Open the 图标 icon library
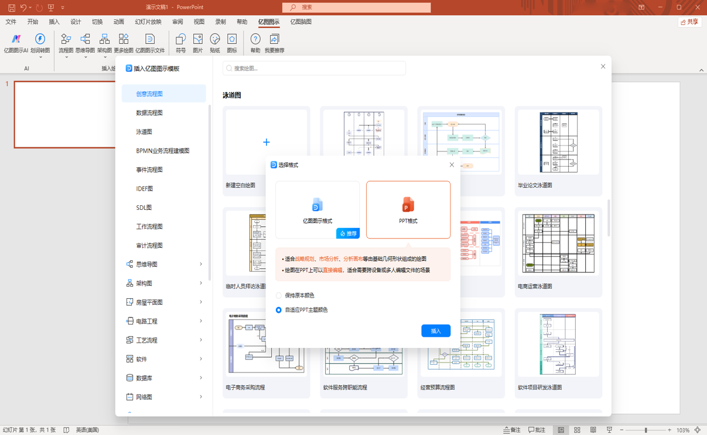 (x=231, y=43)
